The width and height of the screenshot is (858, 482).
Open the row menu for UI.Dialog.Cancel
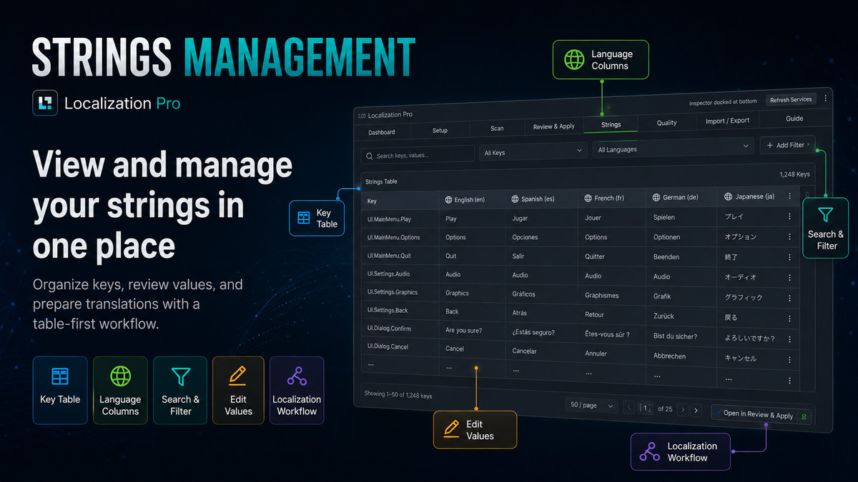tap(790, 360)
